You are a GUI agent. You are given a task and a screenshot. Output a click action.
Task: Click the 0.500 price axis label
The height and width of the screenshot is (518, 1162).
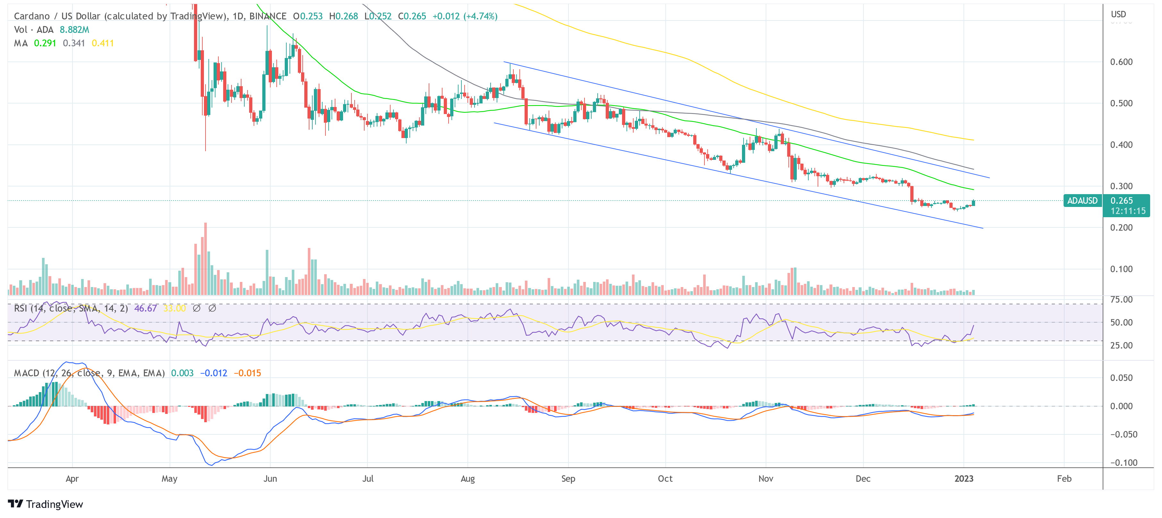[x=1121, y=103]
